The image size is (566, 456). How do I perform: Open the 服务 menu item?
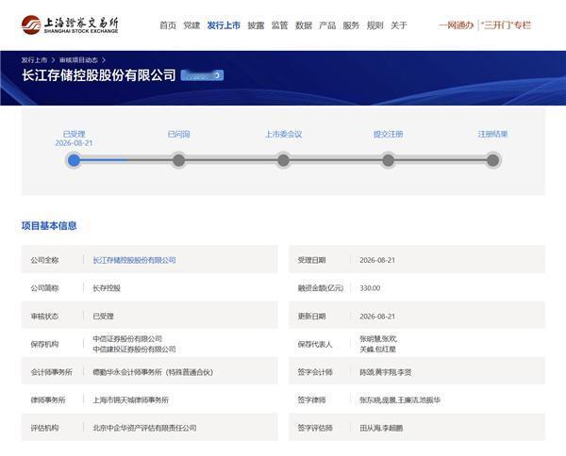pos(351,25)
